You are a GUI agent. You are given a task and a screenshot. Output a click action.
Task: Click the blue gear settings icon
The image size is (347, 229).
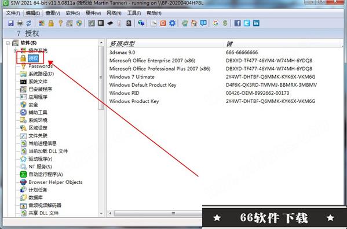click(x=172, y=23)
